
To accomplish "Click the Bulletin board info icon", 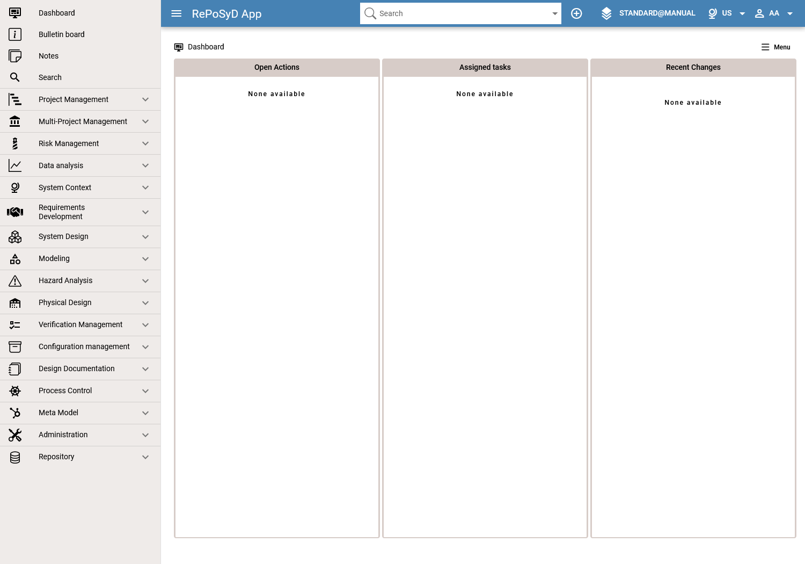I will (15, 34).
